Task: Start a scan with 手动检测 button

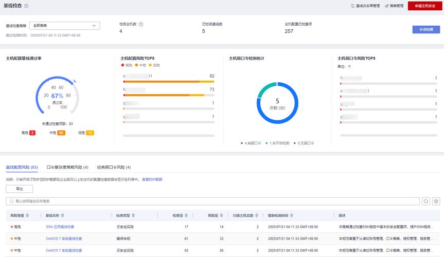Action: tap(426, 29)
